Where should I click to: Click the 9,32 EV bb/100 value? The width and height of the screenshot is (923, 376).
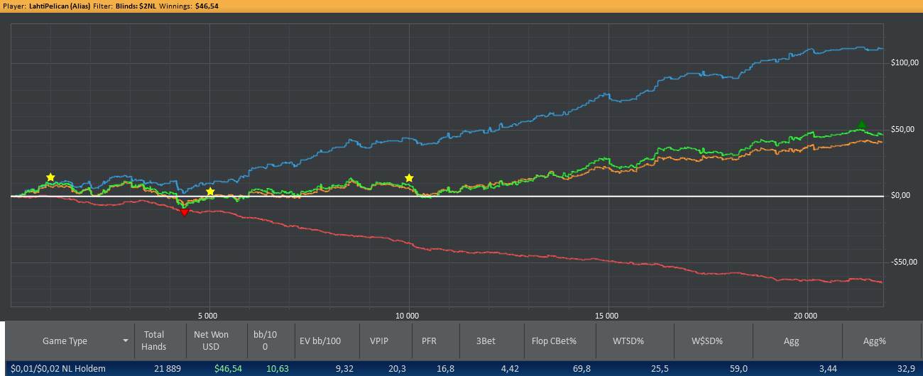[344, 369]
